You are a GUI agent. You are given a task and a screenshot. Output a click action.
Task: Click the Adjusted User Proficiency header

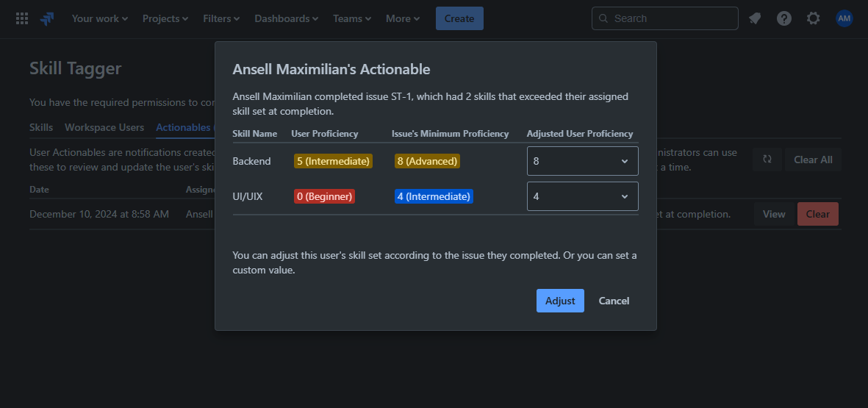[580, 133]
